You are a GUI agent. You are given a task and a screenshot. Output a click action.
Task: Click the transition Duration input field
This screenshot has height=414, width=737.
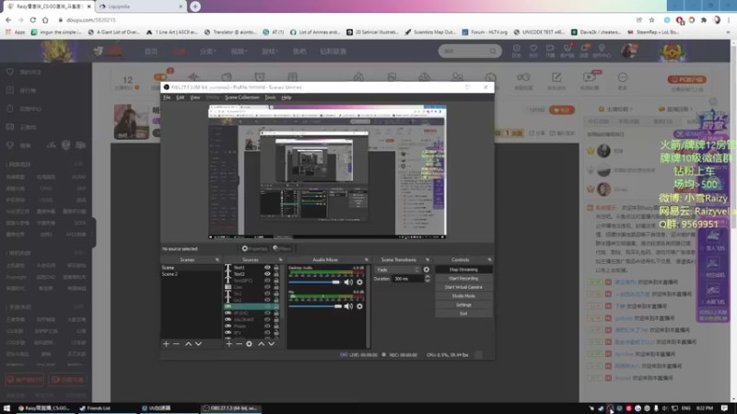click(x=408, y=279)
